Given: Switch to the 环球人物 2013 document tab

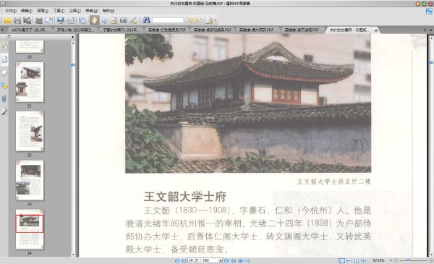Looking at the screenshot, I should click(75, 30).
